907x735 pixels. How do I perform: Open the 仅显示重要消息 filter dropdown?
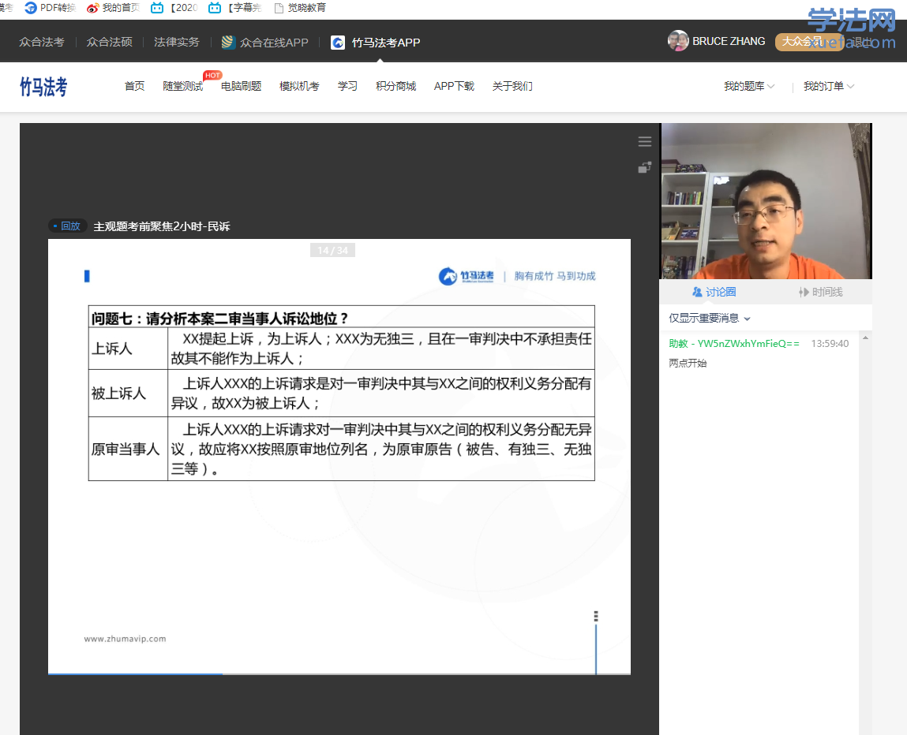[x=710, y=319]
